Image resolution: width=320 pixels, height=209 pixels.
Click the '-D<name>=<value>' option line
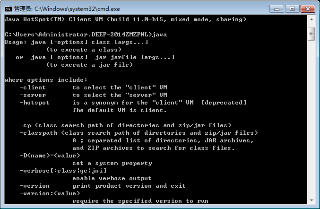point(50,156)
